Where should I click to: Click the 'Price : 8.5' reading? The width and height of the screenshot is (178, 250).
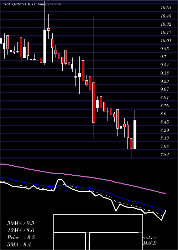pos(21,237)
